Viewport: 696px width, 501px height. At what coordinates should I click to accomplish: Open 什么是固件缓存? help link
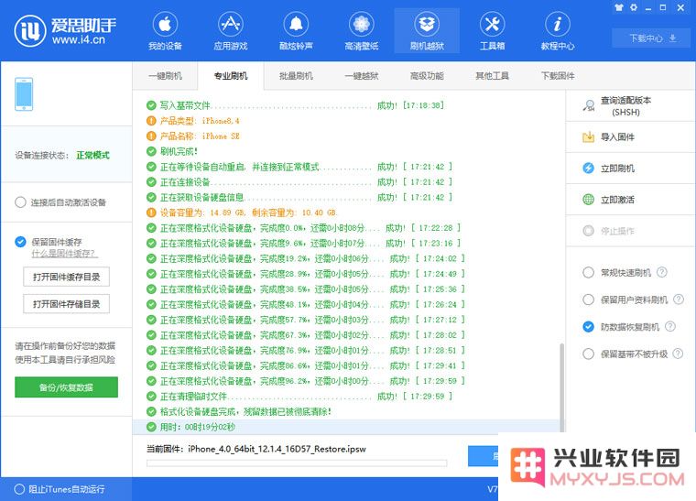(65, 254)
